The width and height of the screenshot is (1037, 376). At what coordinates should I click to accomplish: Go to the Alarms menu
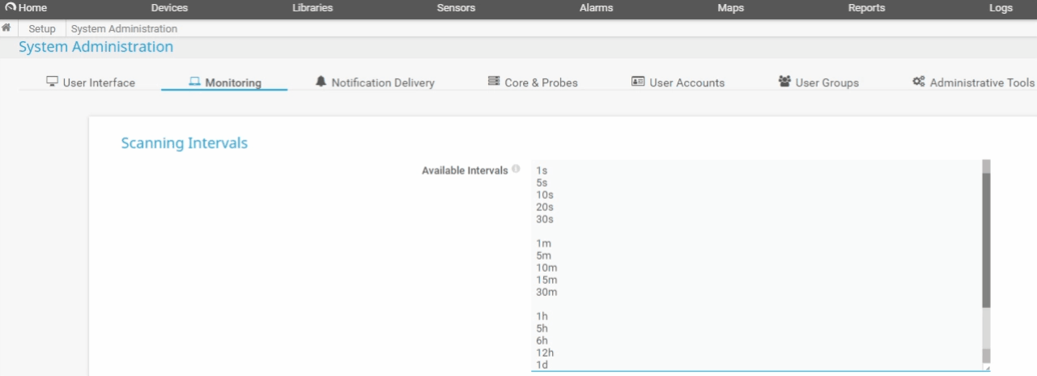(x=596, y=8)
